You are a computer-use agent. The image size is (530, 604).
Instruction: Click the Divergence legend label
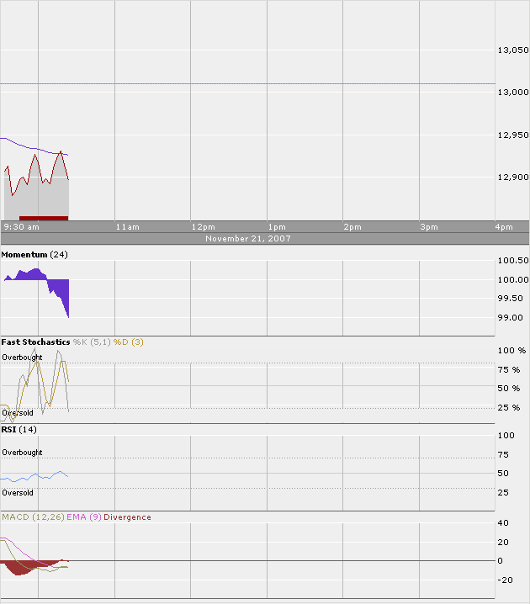pos(127,517)
